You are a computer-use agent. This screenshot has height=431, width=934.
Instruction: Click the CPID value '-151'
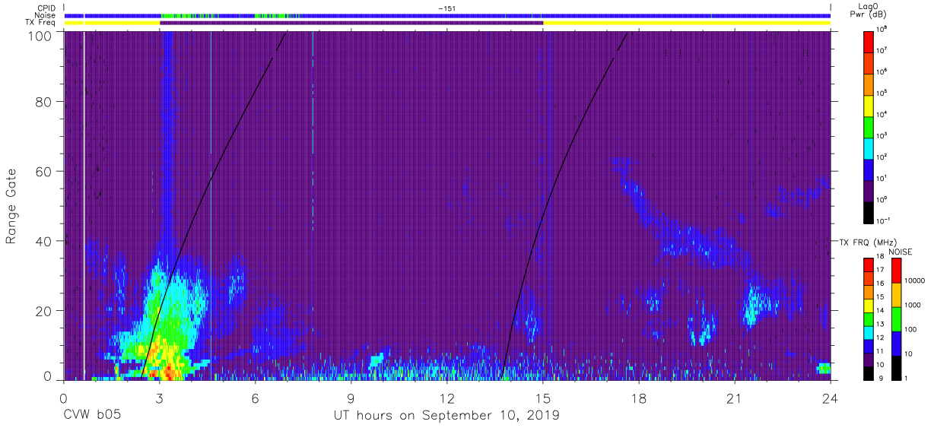(447, 8)
